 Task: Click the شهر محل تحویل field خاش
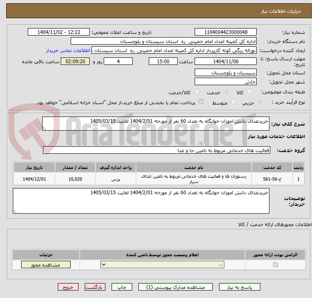coord(226,82)
